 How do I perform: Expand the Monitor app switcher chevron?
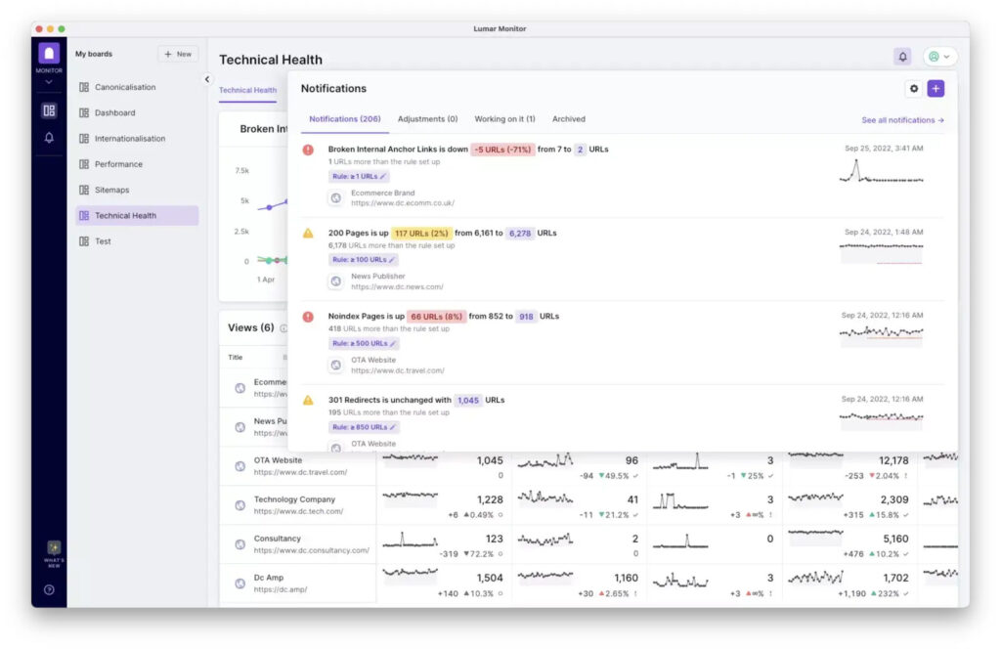(x=49, y=82)
